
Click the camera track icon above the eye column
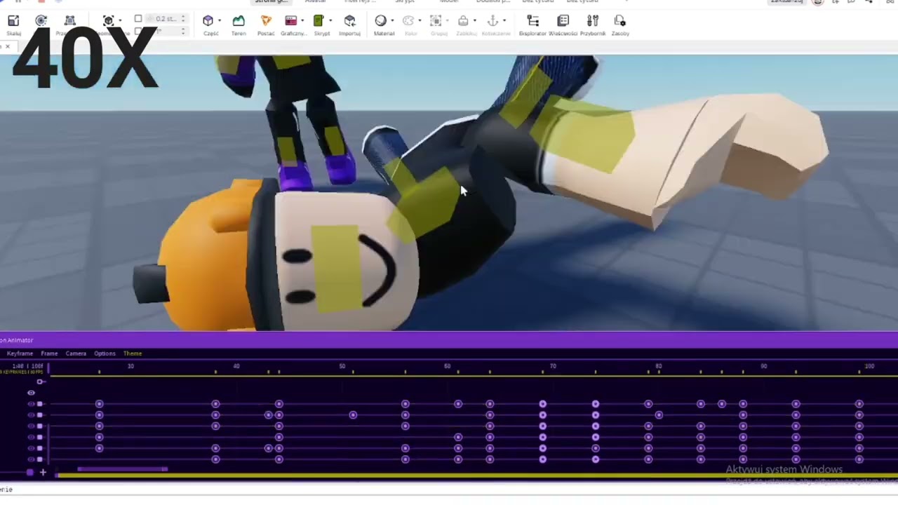tap(41, 382)
